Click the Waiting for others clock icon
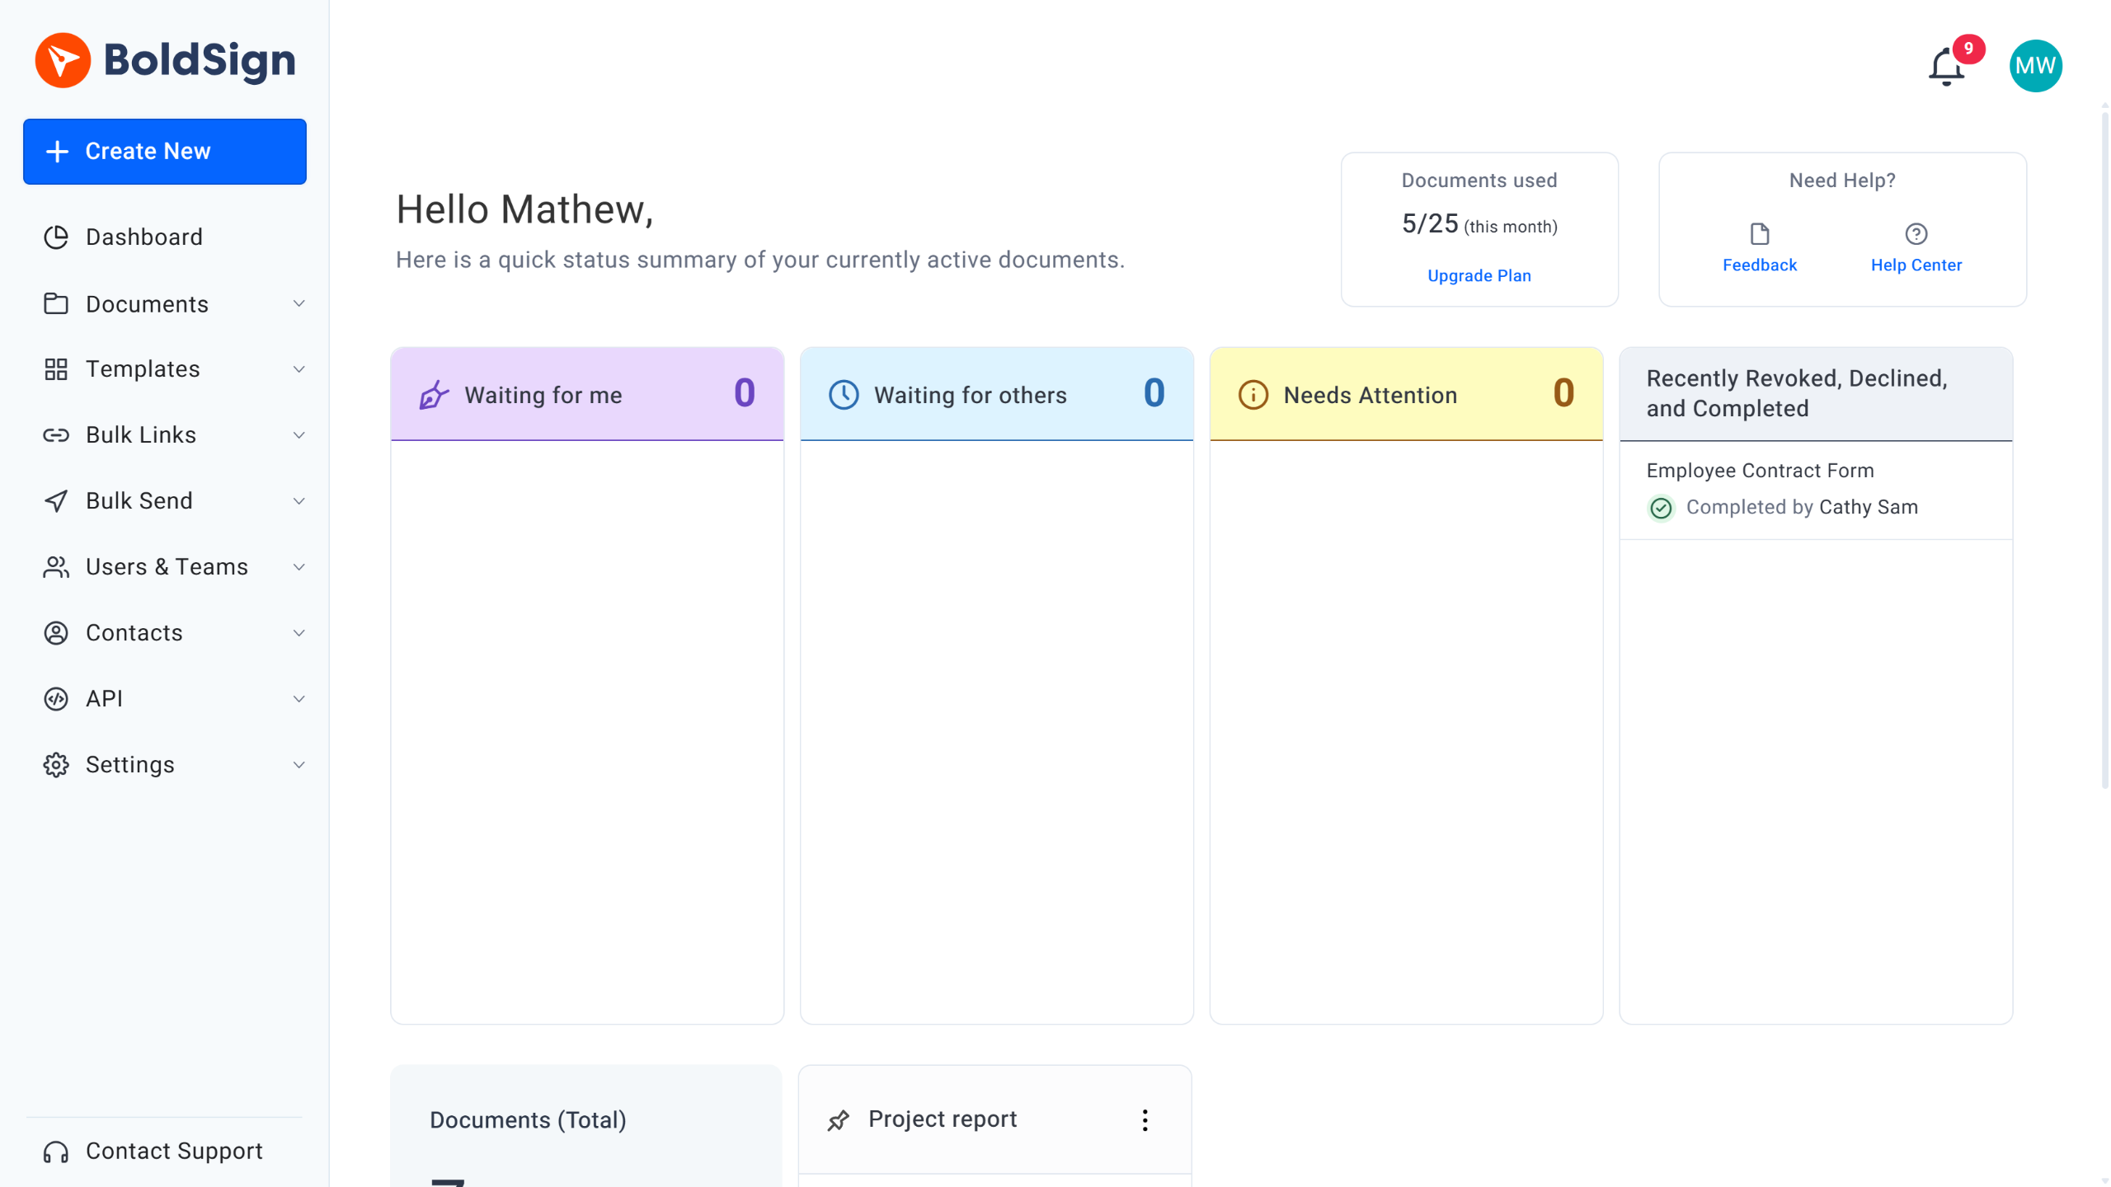This screenshot has width=2111, height=1187. (844, 396)
